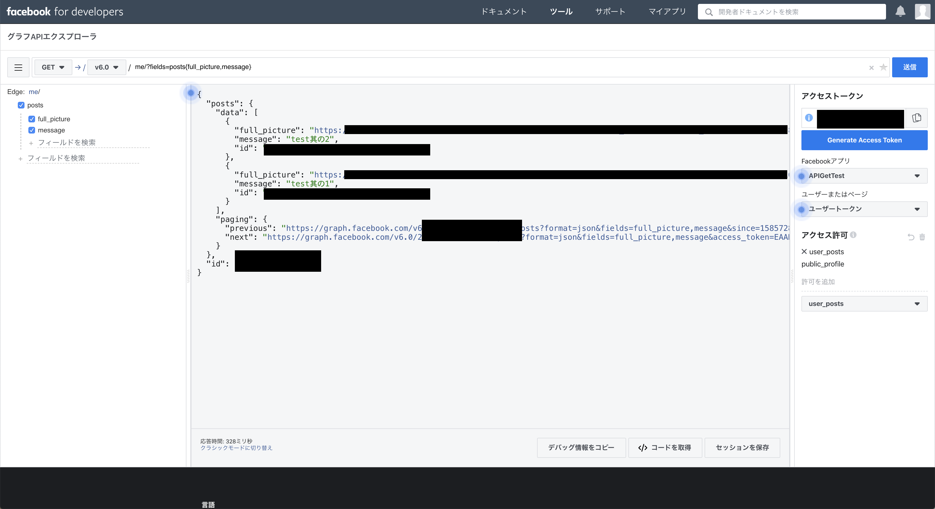This screenshot has width=935, height=509.
Task: Copy the access token to clipboard
Action: click(x=916, y=118)
